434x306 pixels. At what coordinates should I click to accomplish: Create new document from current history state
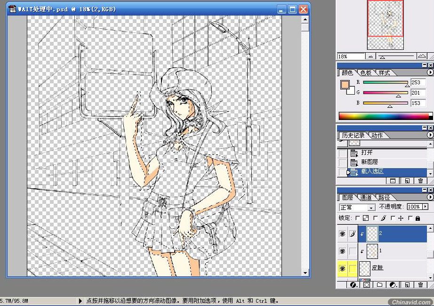(393, 181)
